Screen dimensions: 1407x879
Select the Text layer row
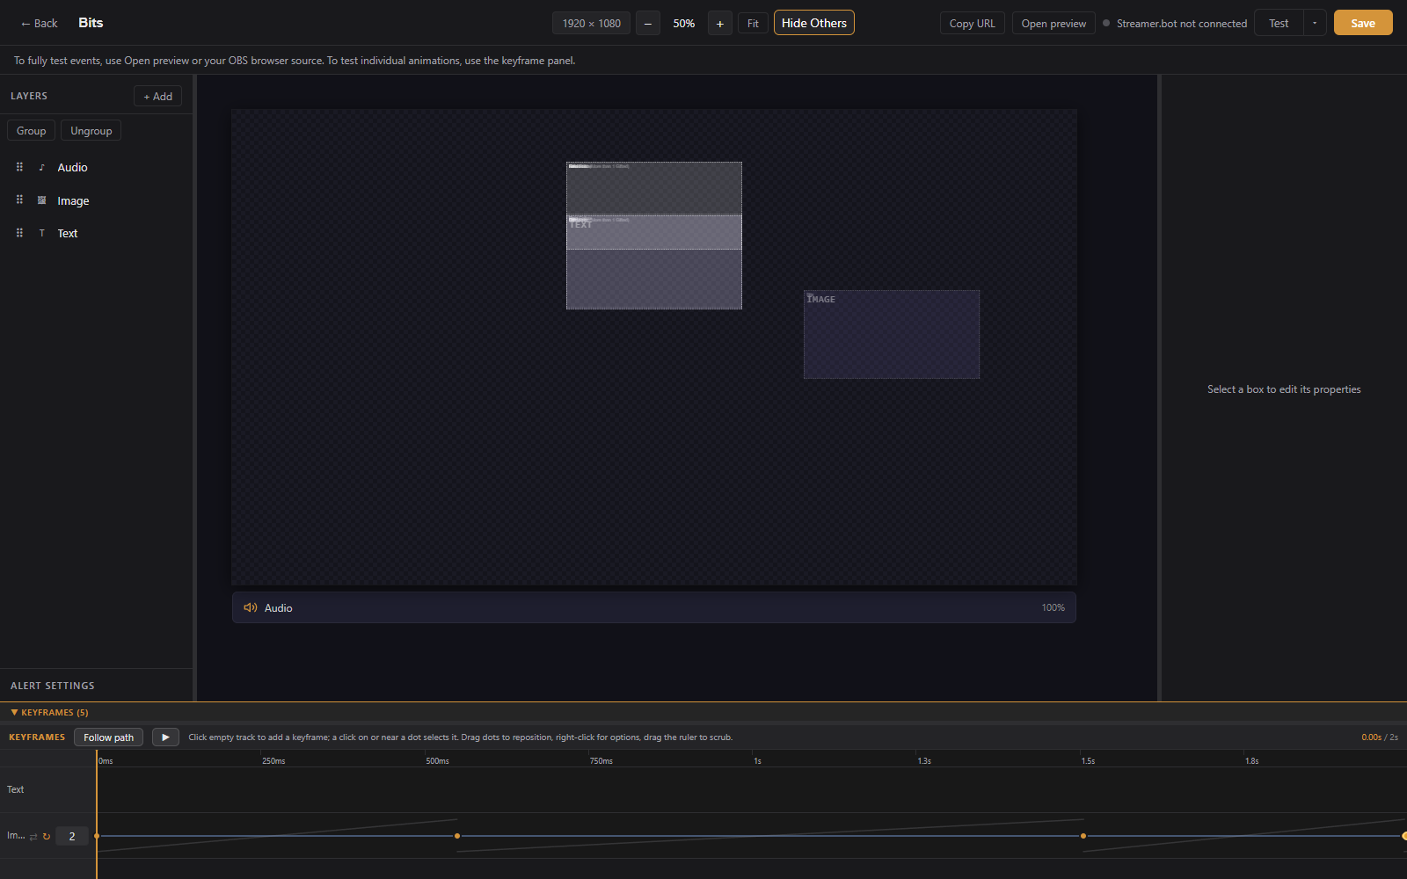(x=96, y=233)
